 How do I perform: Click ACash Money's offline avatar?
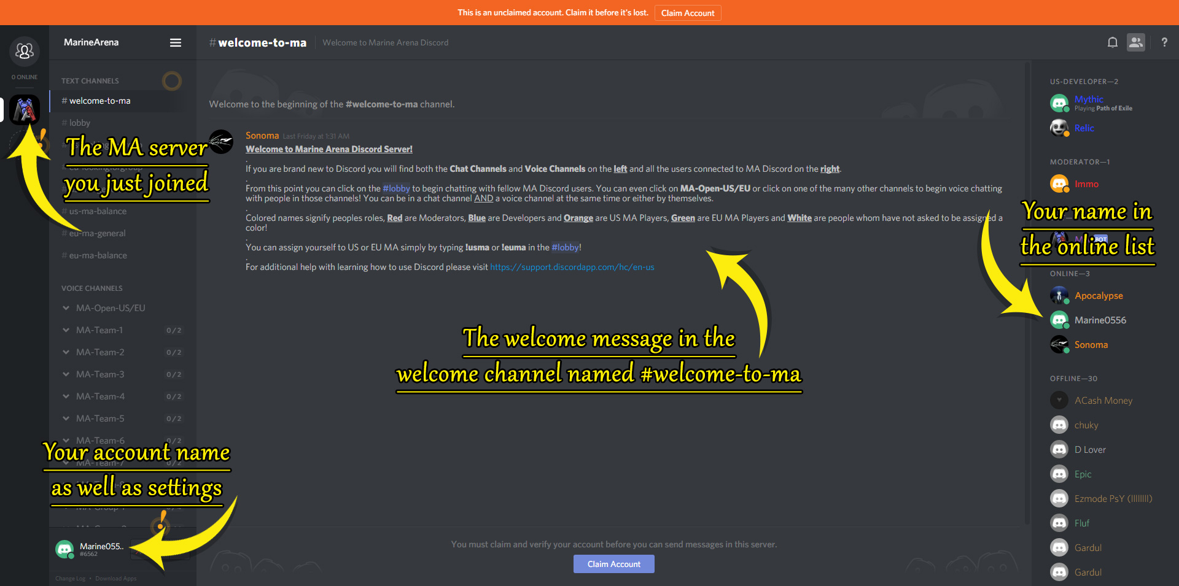1059,400
